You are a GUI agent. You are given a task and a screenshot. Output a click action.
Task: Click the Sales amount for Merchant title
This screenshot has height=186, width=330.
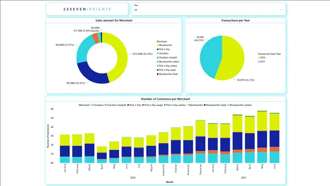[x=114, y=21]
